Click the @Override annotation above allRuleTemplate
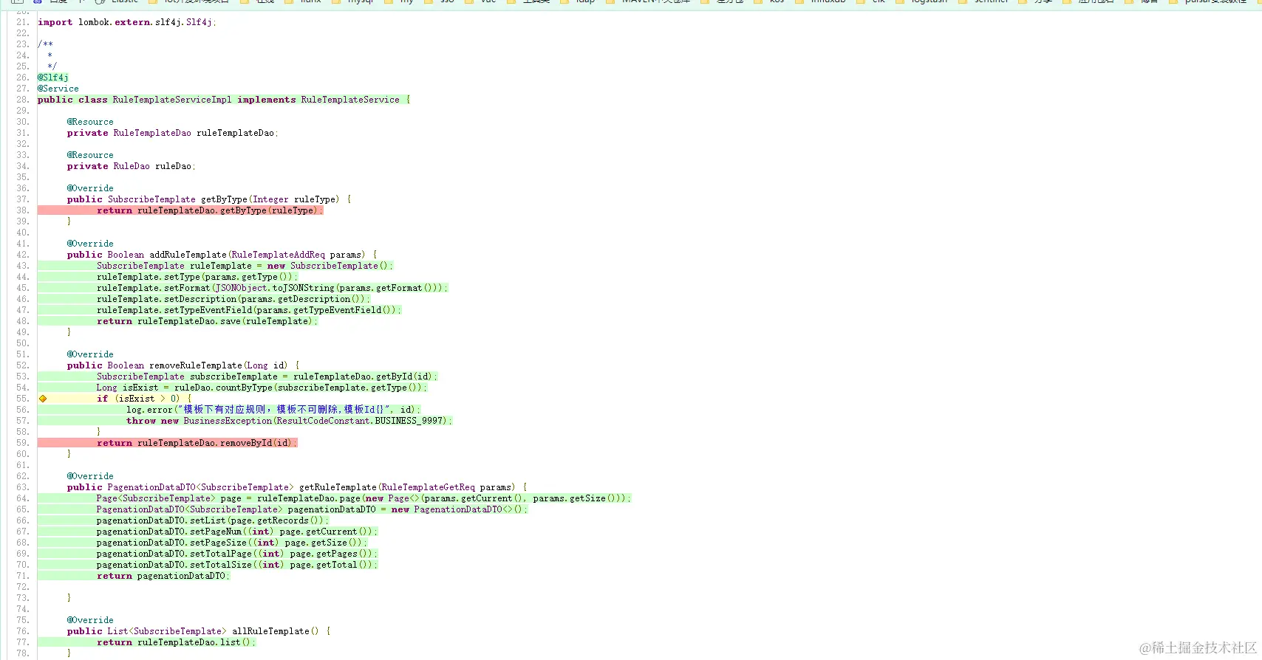Screen dimensions: 1262x660 (90, 620)
